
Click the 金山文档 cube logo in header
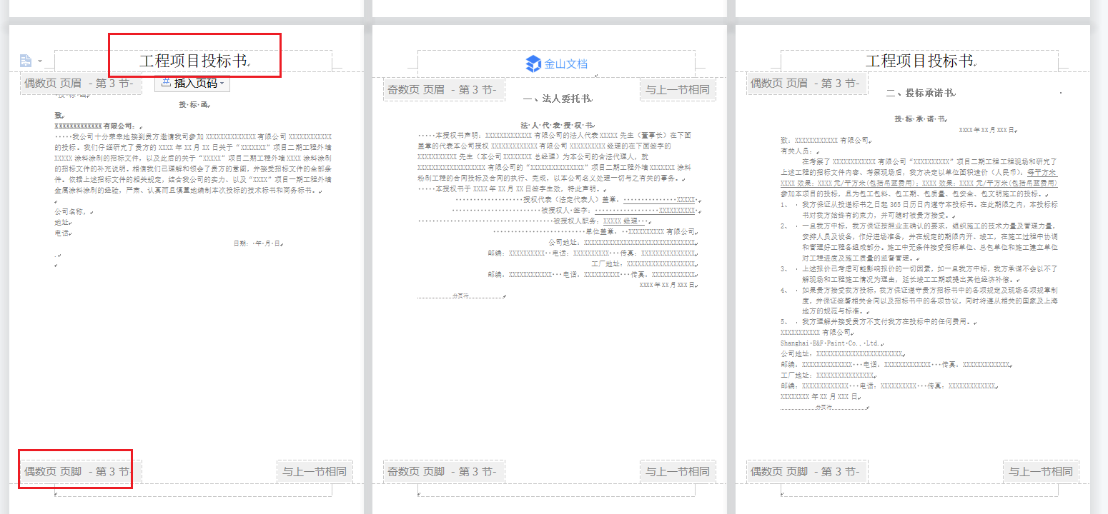pos(533,64)
